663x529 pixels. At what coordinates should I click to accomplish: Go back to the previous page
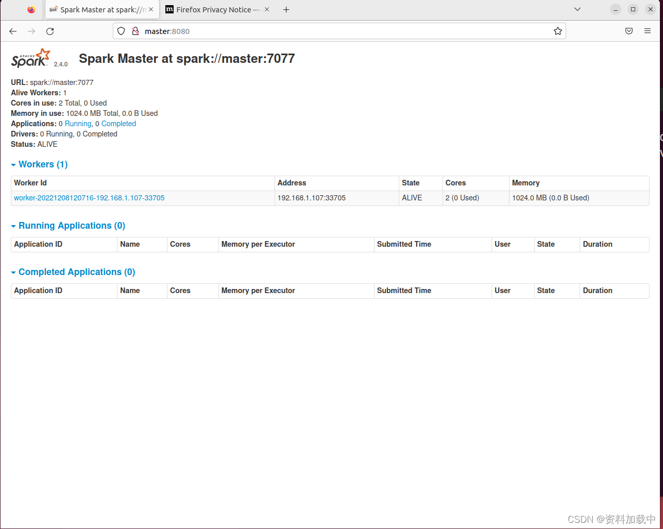click(13, 31)
